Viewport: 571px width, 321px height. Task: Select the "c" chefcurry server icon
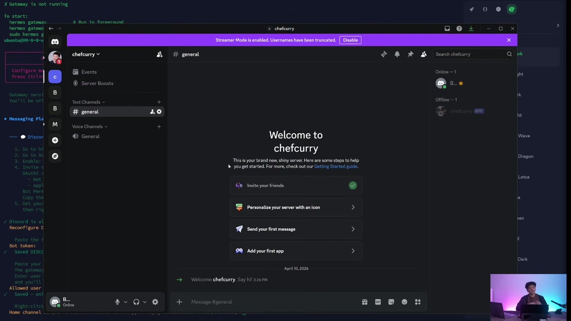click(55, 77)
